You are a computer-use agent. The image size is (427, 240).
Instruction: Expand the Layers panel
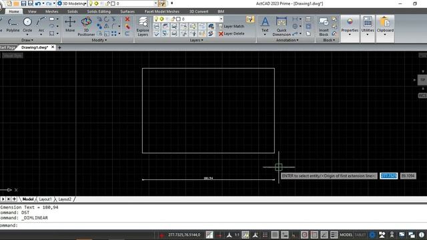196,40
